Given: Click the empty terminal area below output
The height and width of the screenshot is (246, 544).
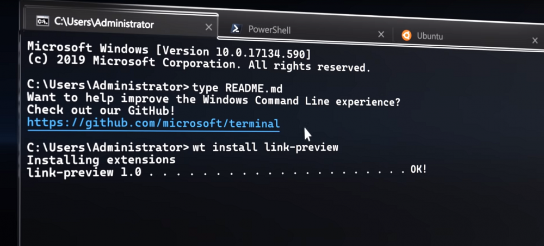Looking at the screenshot, I should pos(277,212).
